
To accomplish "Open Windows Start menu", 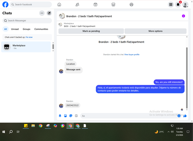I will tap(3, 132).
